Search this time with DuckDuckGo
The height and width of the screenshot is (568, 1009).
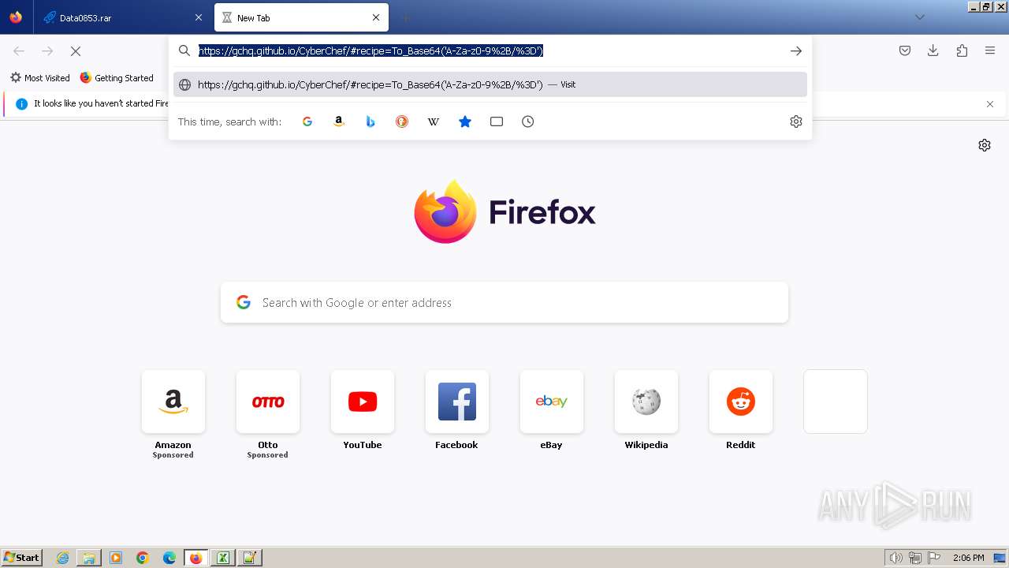pos(402,121)
